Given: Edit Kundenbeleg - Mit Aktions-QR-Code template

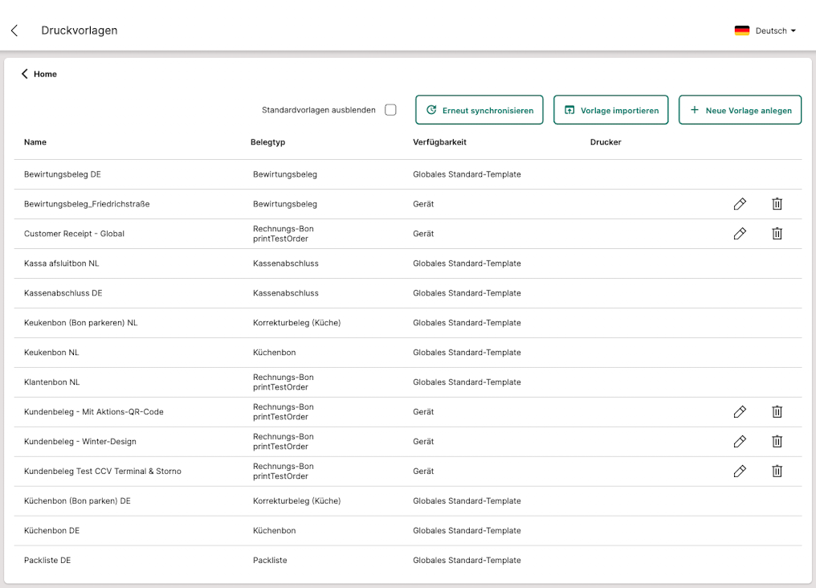Looking at the screenshot, I should 740,412.
